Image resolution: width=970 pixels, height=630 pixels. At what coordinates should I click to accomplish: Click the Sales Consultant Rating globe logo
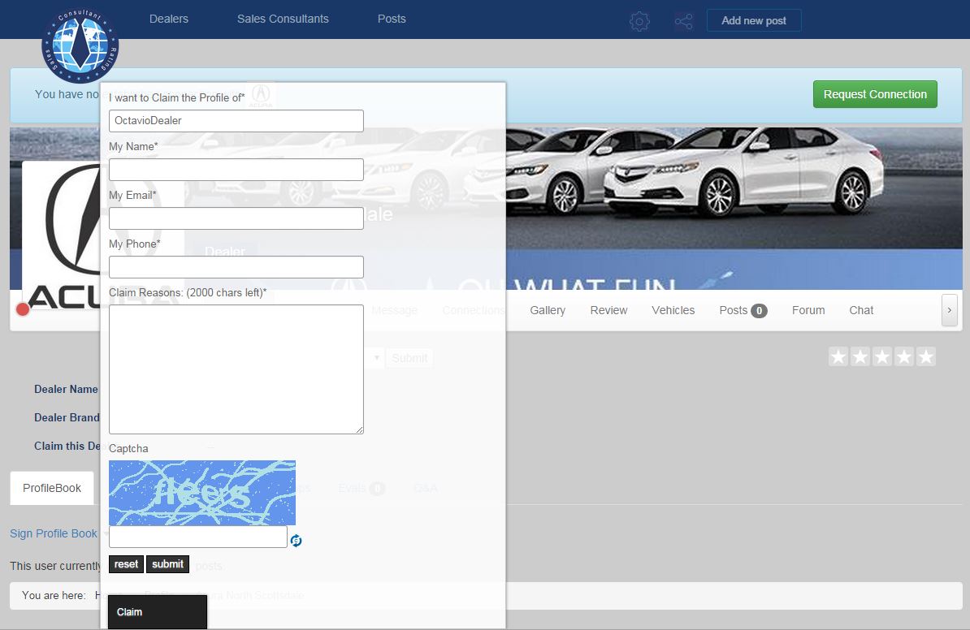(80, 45)
